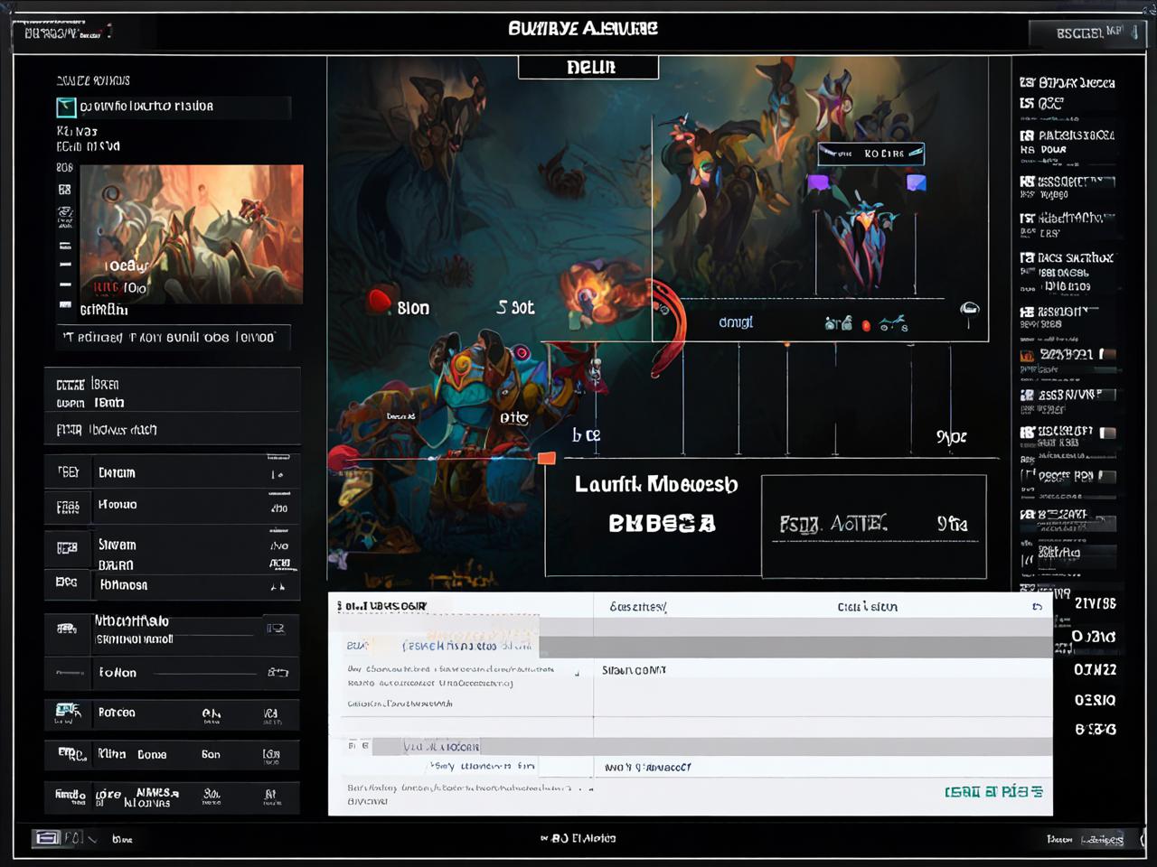Open the orange creature artwork thumbnail
The width and height of the screenshot is (1157, 867).
point(192,234)
